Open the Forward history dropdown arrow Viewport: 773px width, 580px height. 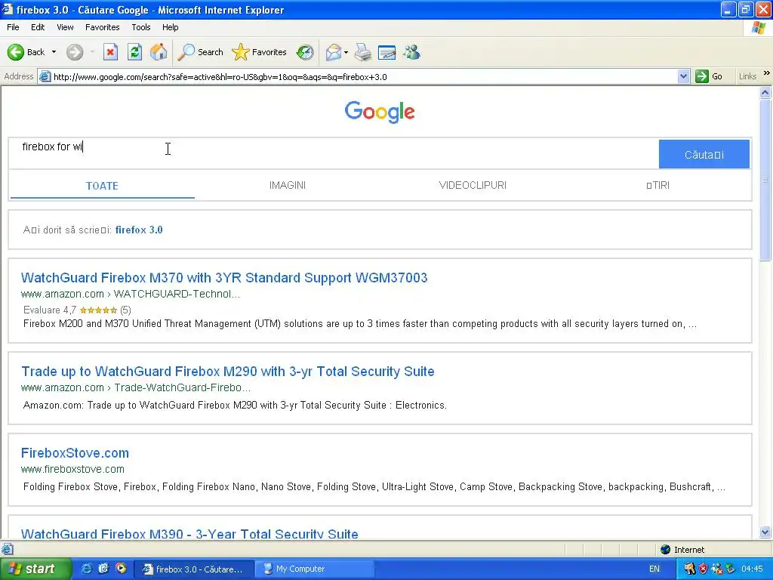(92, 52)
